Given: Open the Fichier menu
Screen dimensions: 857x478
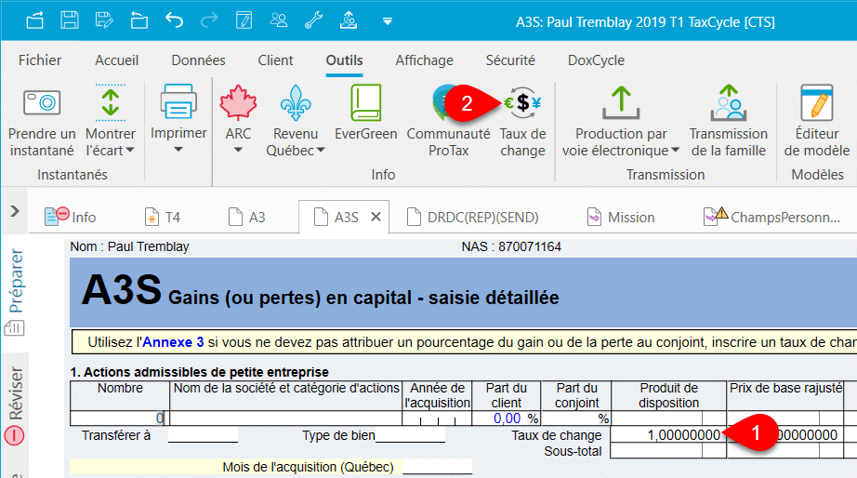Looking at the screenshot, I should coord(40,60).
